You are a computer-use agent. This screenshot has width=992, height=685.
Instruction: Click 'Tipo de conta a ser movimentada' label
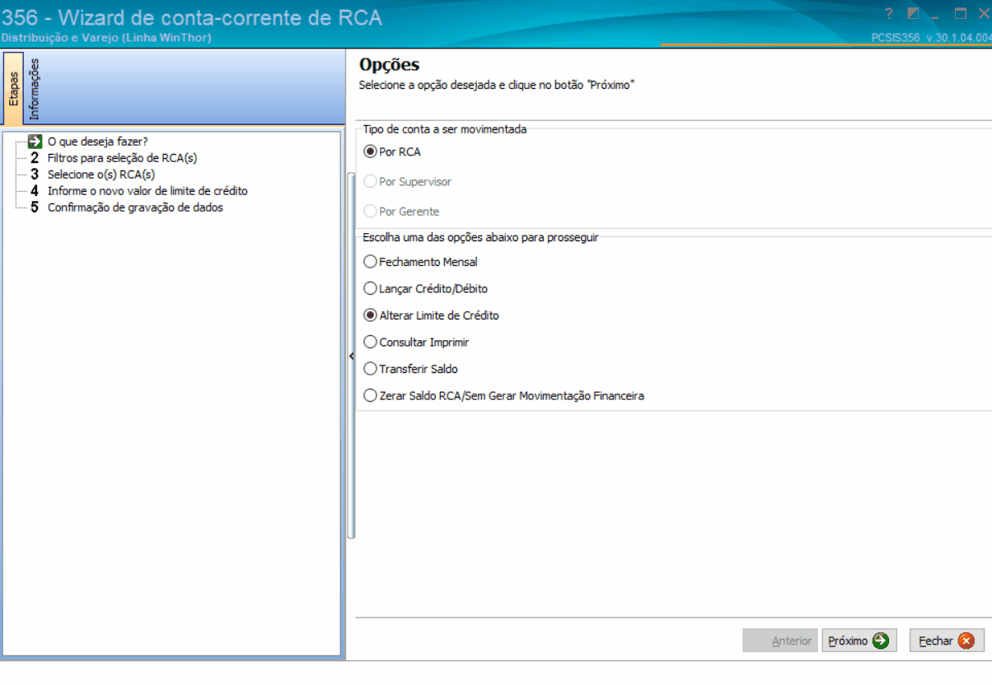click(x=445, y=129)
